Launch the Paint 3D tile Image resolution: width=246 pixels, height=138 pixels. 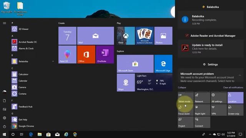tap(68, 54)
